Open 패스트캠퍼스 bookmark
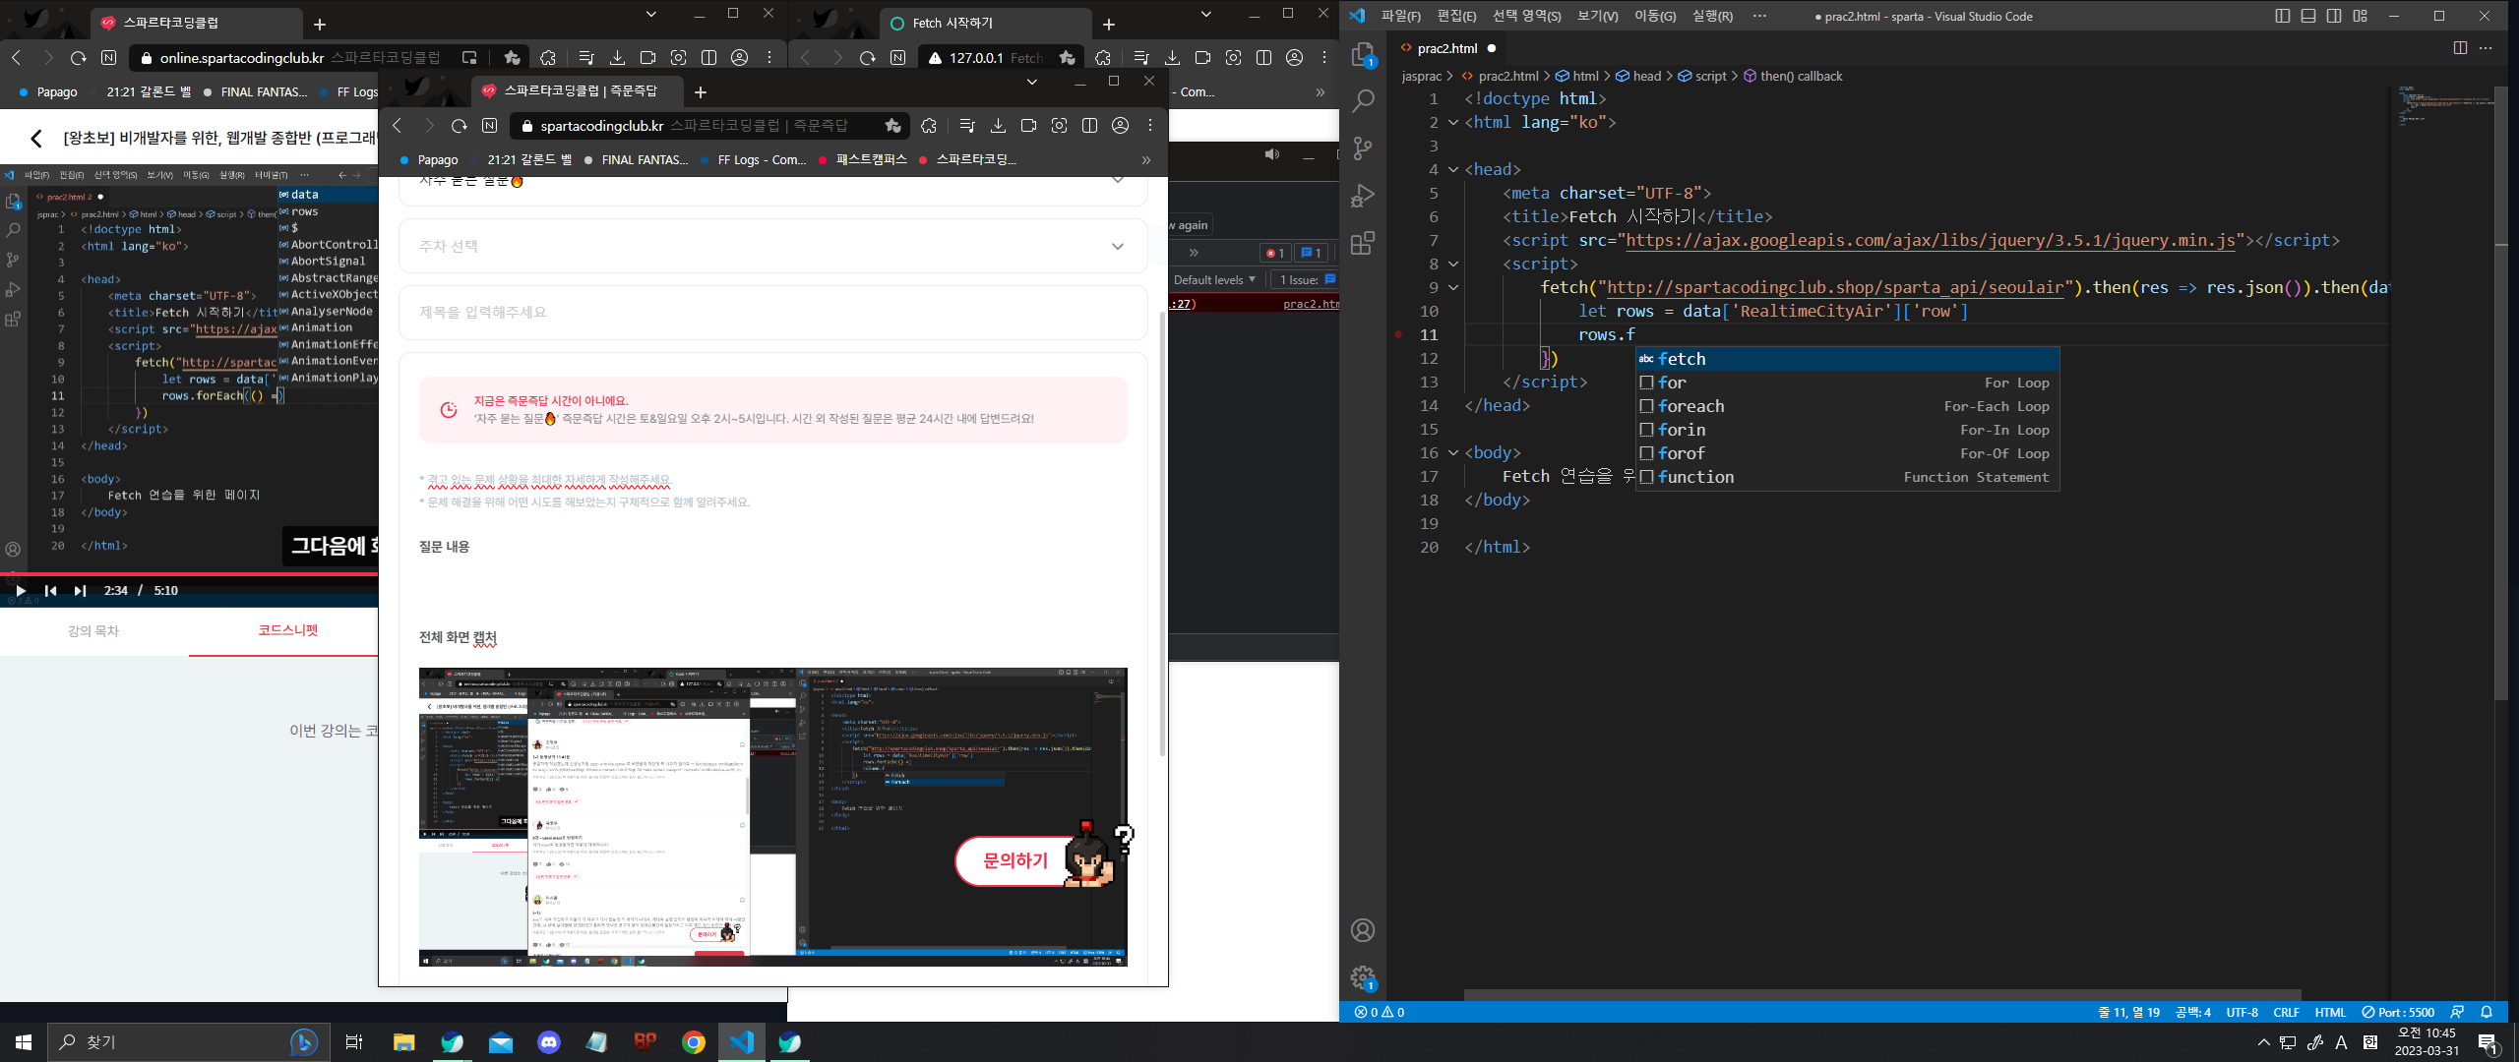2519x1062 pixels. point(863,159)
